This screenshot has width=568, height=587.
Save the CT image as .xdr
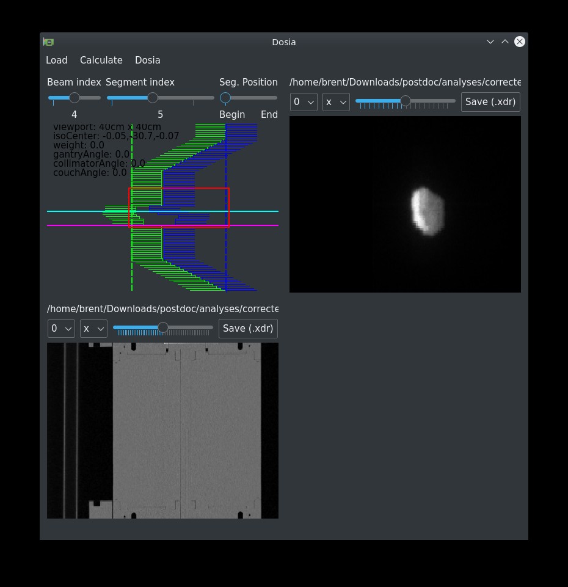248,329
